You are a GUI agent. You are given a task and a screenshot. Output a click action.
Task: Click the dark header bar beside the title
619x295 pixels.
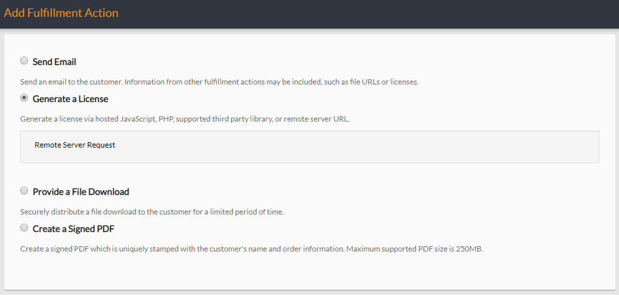click(x=367, y=14)
